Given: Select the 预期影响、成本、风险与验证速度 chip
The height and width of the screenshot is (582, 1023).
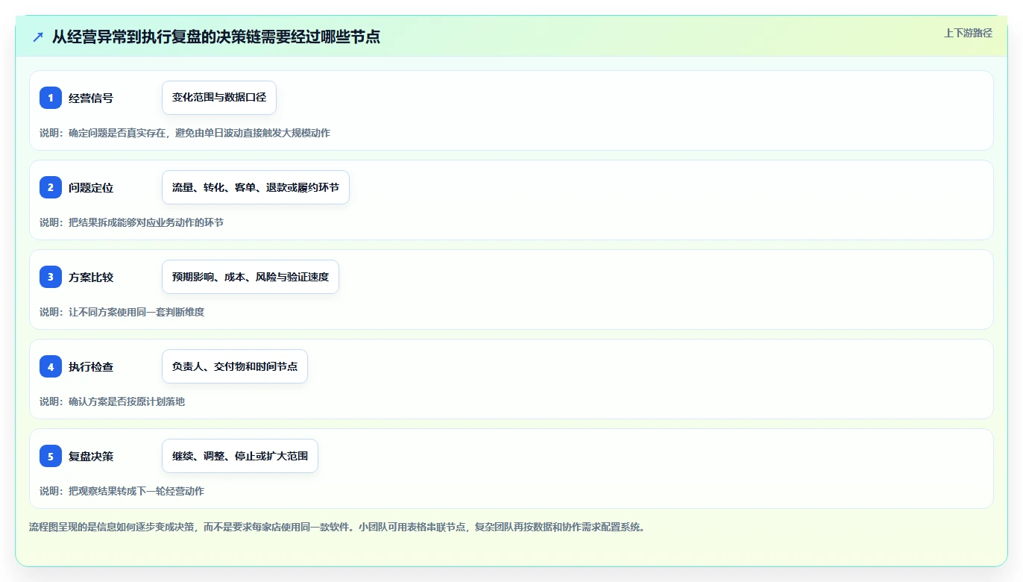Looking at the screenshot, I should point(251,277).
